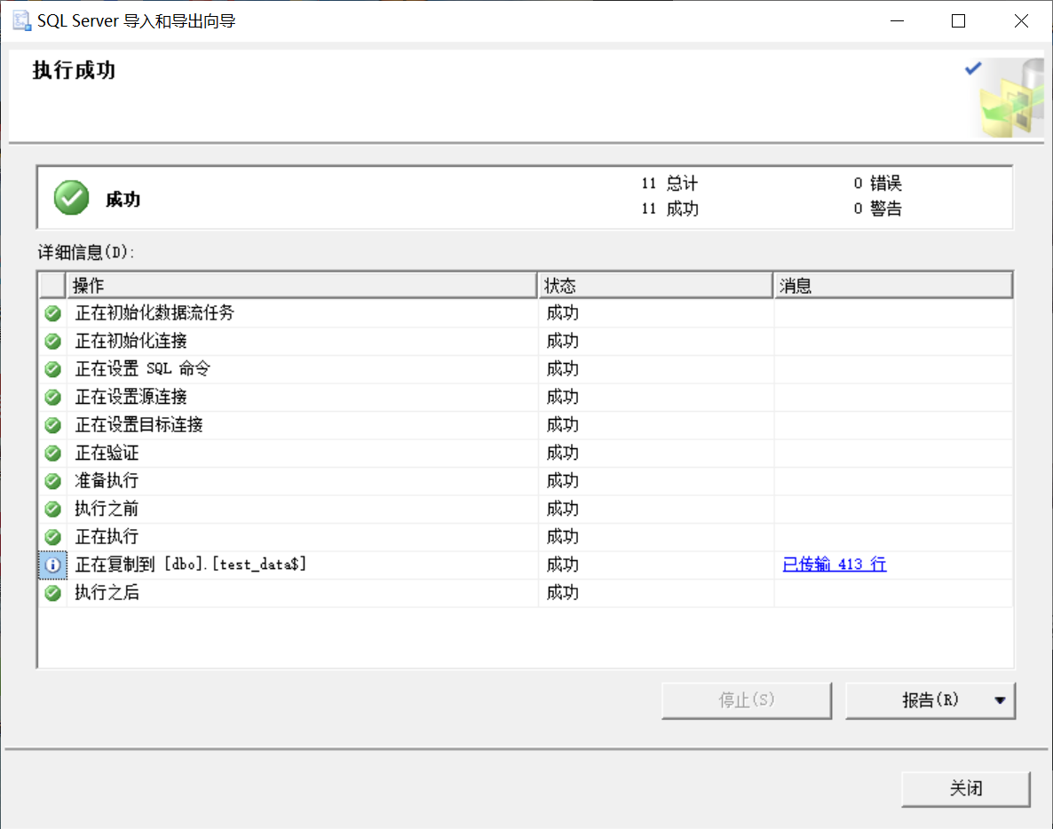Select the 正在设置目标连接 row text
Screen dimensions: 1053x829
[139, 425]
